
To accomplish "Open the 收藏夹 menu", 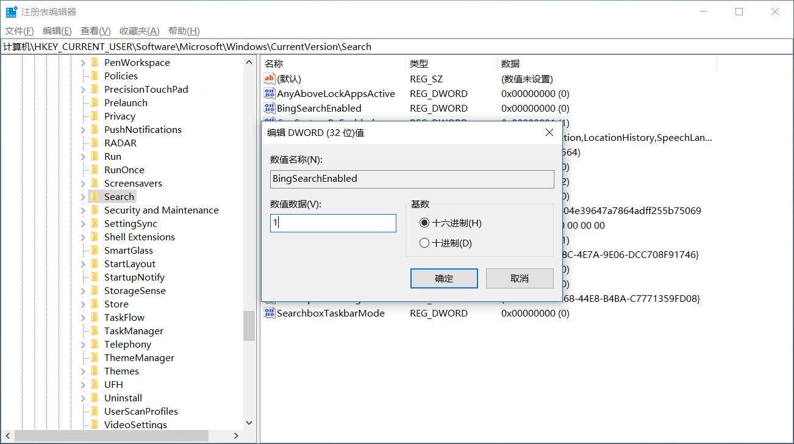I will [x=139, y=30].
